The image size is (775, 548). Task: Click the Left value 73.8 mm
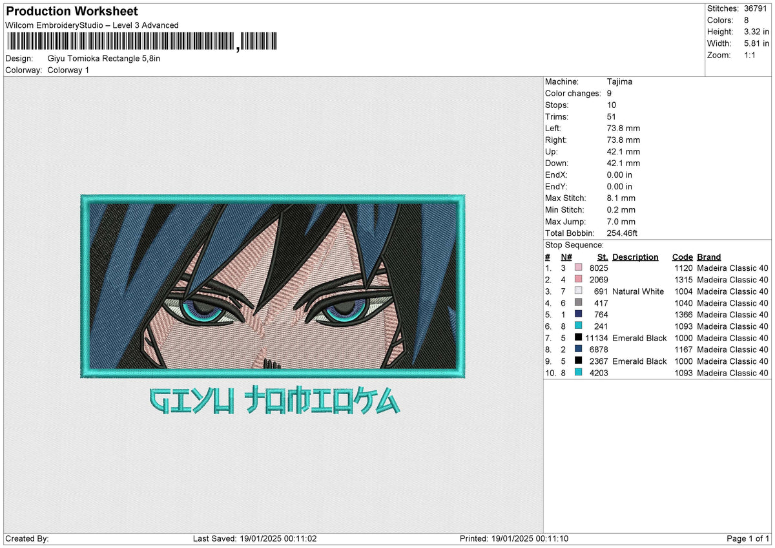(623, 128)
